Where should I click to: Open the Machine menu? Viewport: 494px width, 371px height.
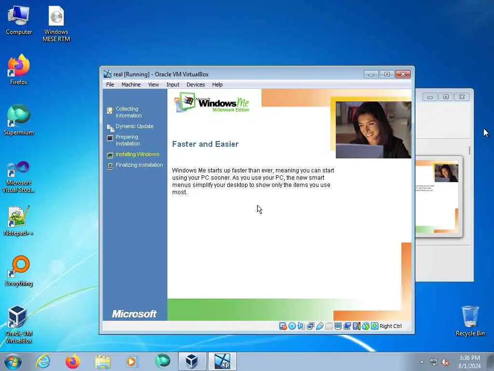131,85
